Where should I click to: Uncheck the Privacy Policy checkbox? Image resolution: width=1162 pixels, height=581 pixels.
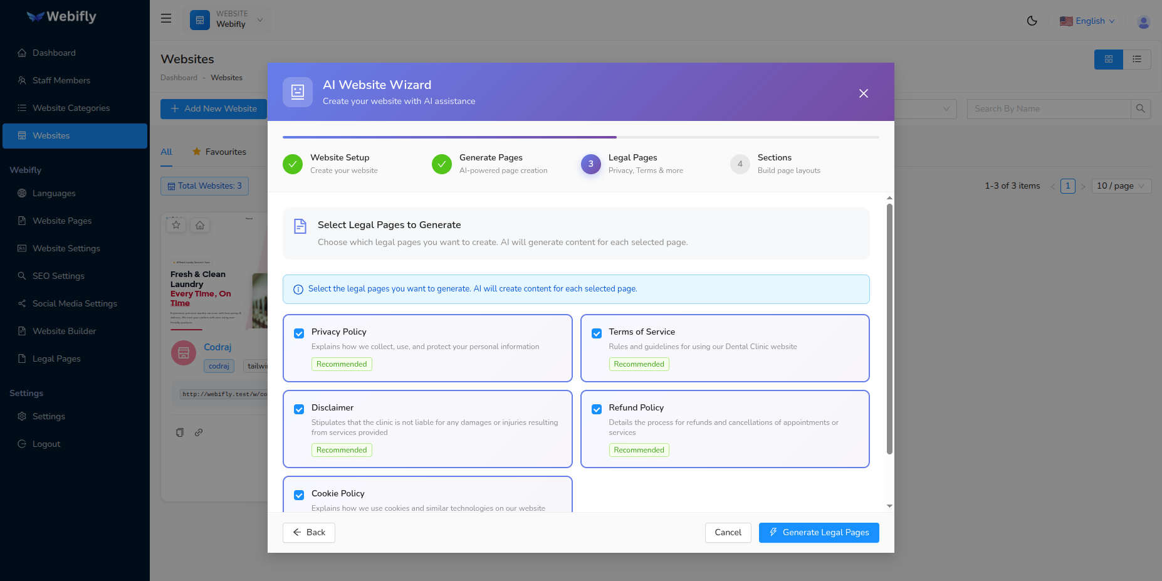pos(299,333)
